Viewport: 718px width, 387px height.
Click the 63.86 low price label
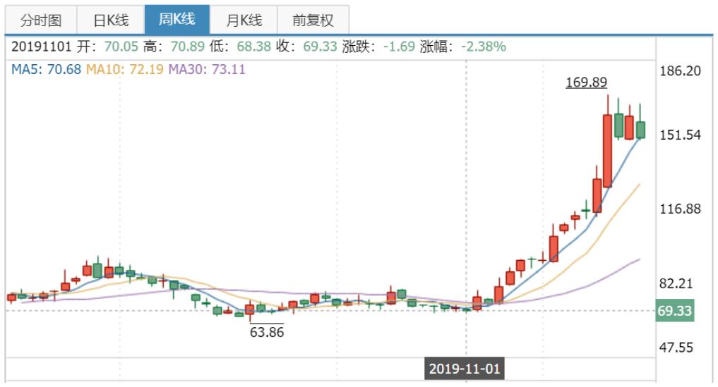pyautogui.click(x=267, y=331)
